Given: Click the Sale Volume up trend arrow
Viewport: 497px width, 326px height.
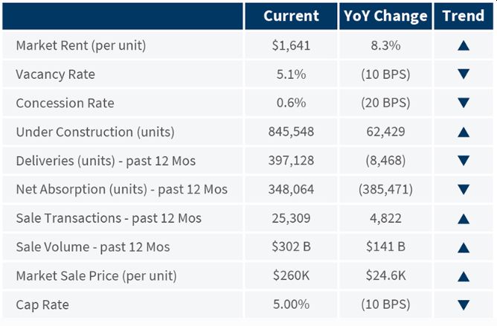Looking at the screenshot, I should click(464, 247).
